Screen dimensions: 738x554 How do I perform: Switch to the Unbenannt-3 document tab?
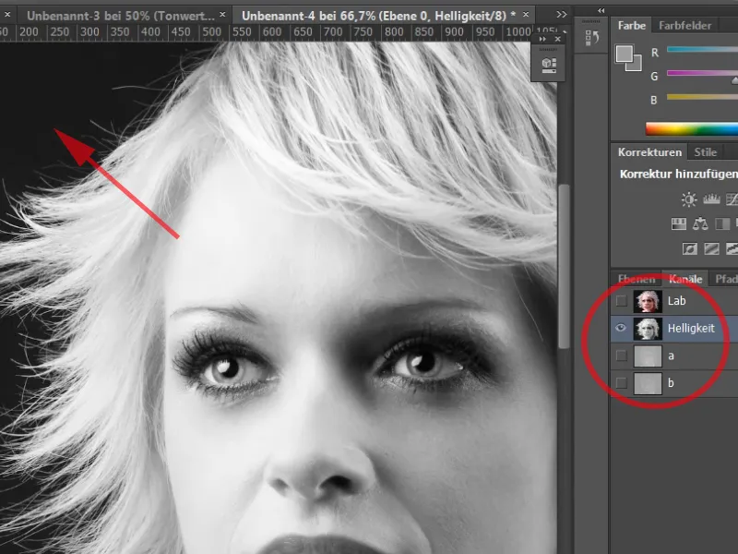click(121, 16)
